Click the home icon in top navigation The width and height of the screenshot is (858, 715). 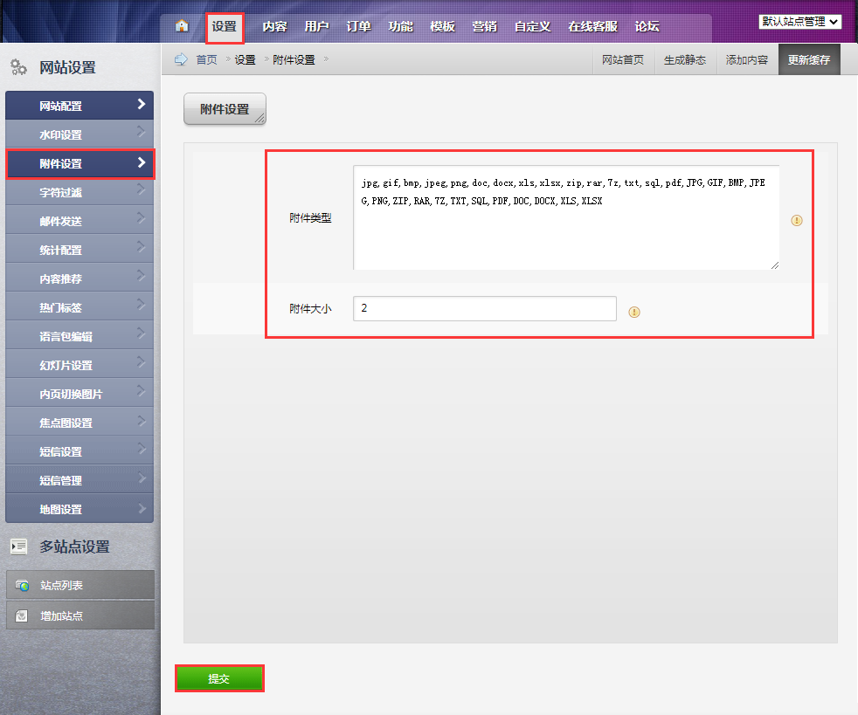point(182,25)
